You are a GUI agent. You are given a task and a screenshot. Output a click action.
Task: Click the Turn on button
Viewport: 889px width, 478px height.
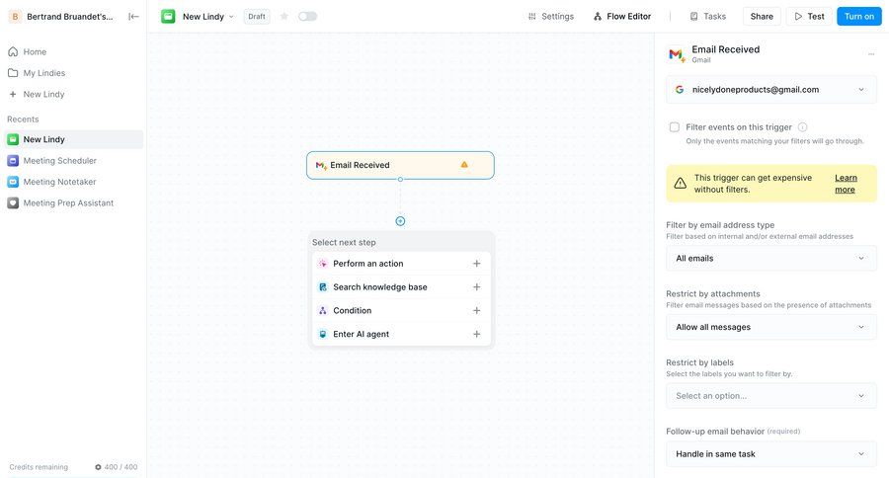point(859,17)
